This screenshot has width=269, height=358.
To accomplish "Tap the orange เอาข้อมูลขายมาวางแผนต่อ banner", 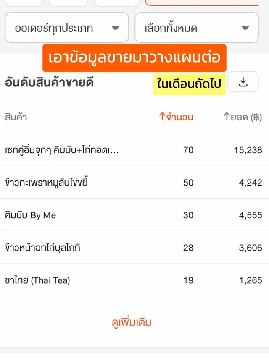I will (x=134, y=58).
